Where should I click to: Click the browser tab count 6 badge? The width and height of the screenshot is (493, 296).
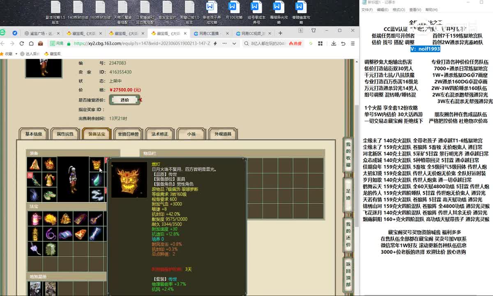[x=301, y=30]
